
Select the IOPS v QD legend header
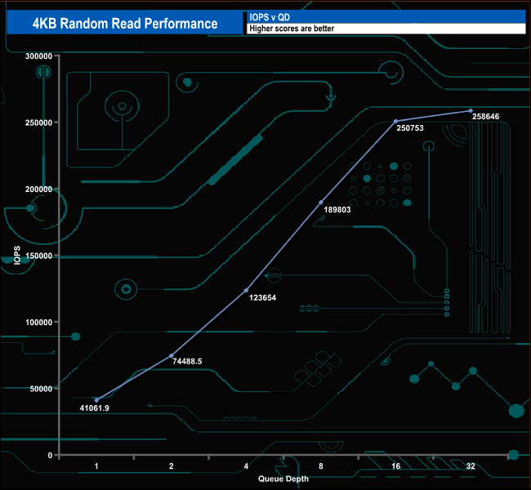[269, 16]
